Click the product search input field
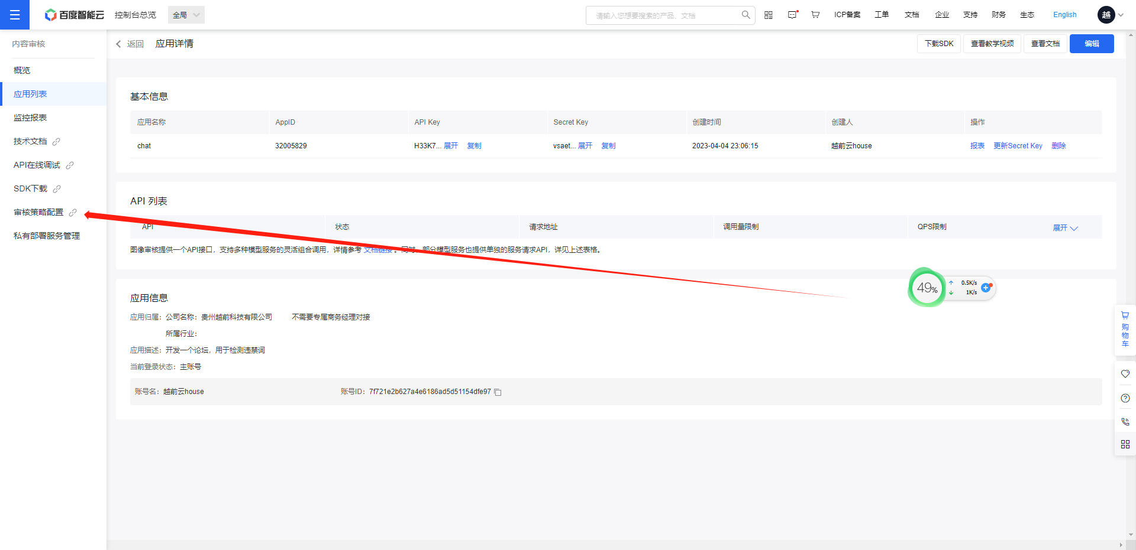Viewport: 1136px width, 550px height. pyautogui.click(x=663, y=15)
